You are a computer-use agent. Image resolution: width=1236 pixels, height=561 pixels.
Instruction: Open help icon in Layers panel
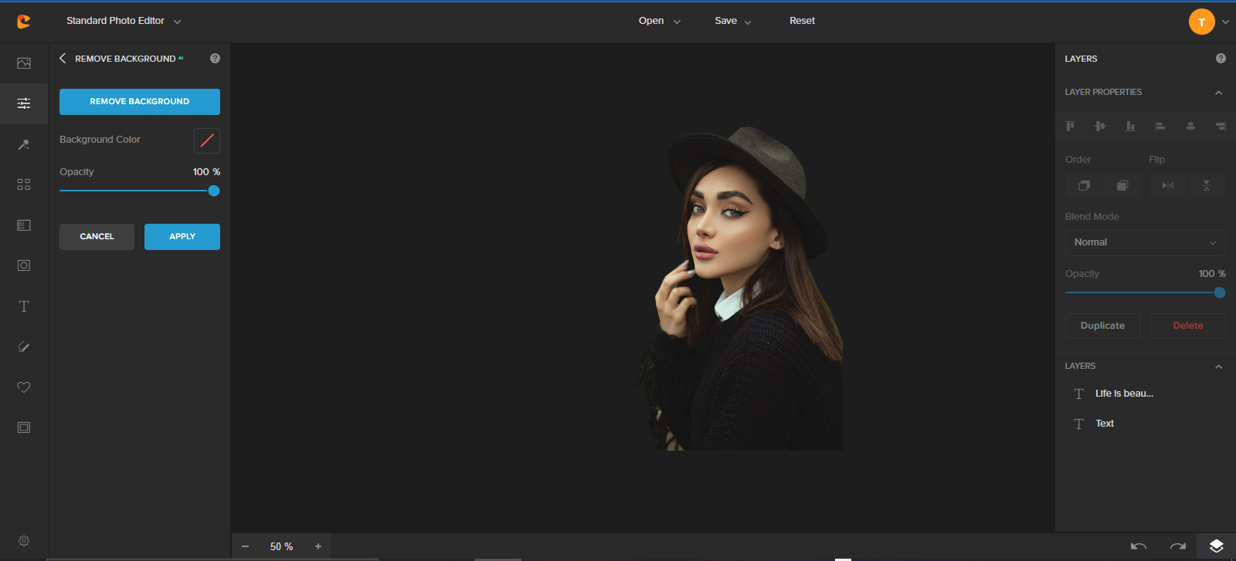[x=1221, y=58]
